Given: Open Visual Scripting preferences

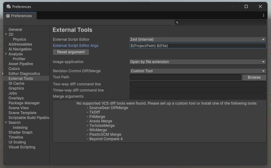Looking at the screenshot, I should tap(22, 147).
